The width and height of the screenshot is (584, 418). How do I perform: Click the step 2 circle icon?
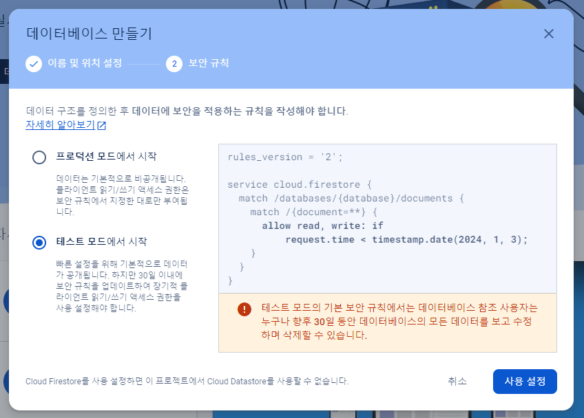(x=174, y=64)
